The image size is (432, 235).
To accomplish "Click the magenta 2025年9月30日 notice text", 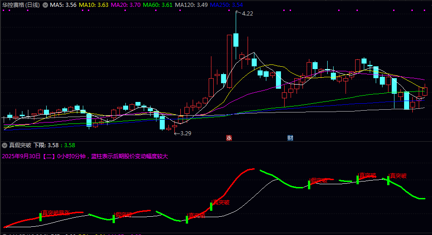I will [85, 156].
